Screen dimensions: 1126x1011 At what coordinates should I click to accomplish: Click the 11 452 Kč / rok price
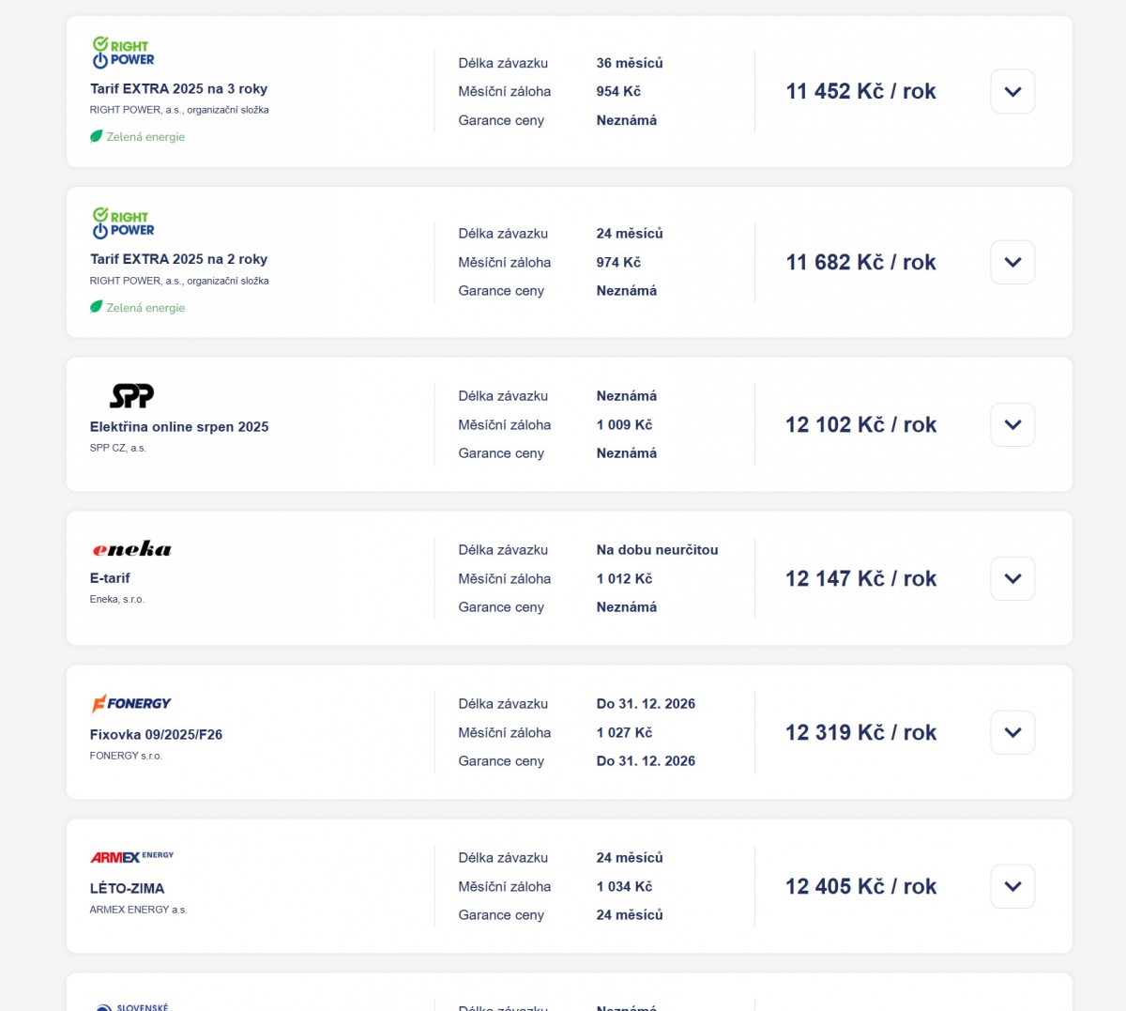tap(860, 91)
